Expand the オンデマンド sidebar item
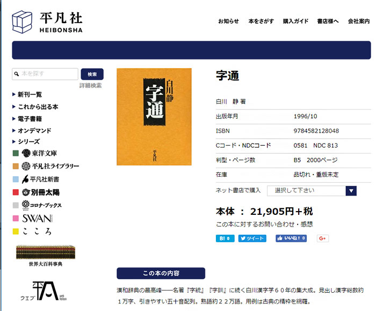This screenshot has width=376, height=311. coord(32,131)
